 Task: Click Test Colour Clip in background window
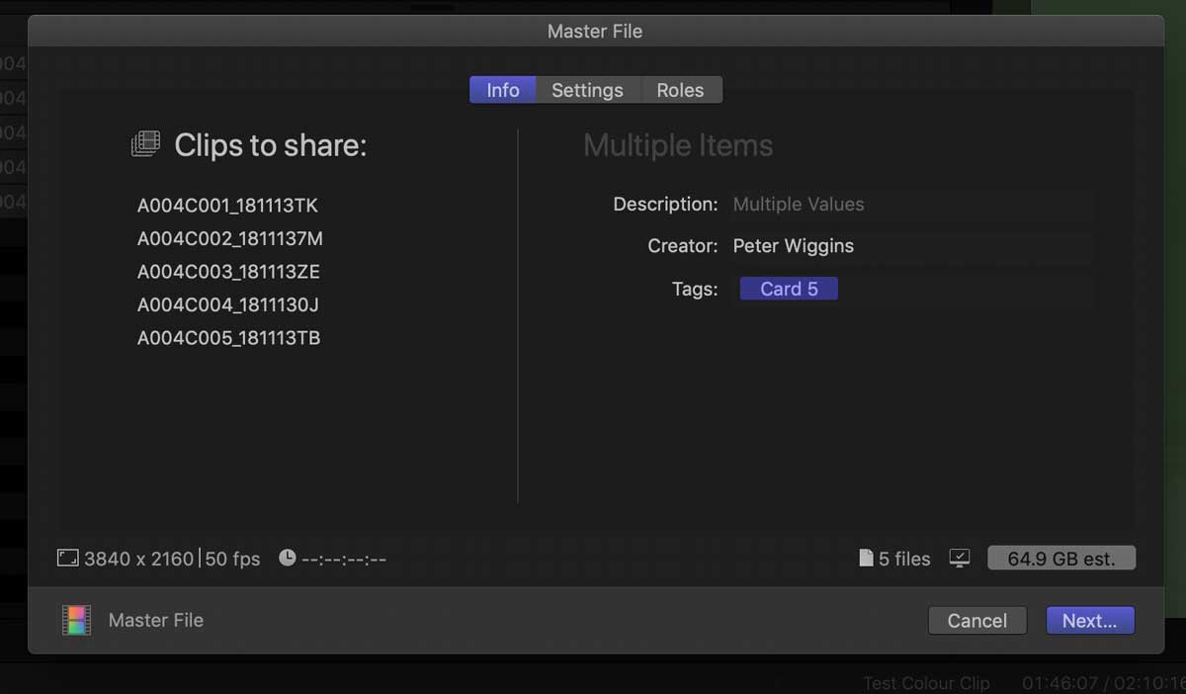[x=926, y=683]
